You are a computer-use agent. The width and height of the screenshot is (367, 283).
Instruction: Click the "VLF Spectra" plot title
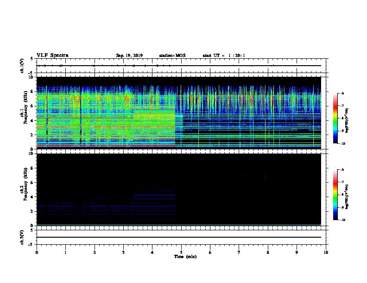click(x=52, y=55)
